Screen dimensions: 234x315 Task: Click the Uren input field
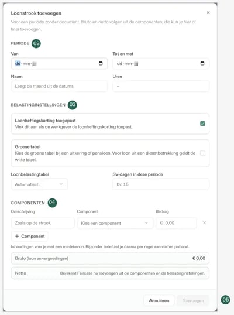click(161, 86)
